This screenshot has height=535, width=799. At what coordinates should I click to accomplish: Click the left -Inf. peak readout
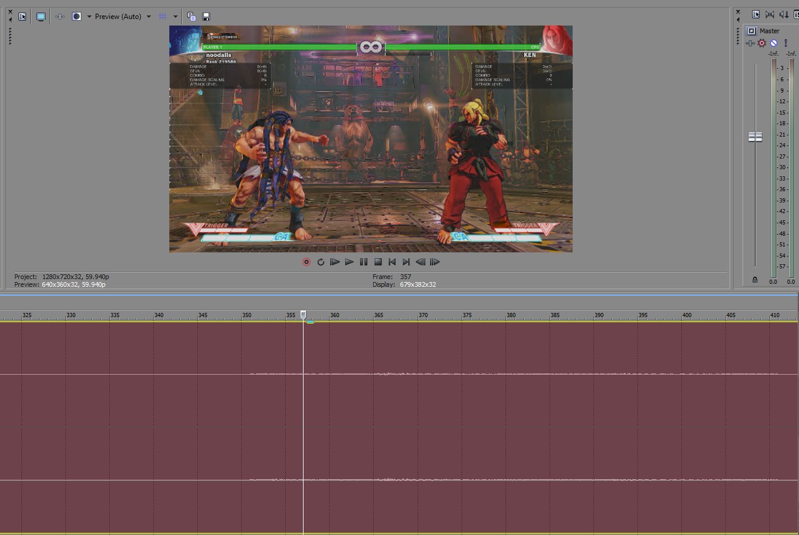point(773,54)
